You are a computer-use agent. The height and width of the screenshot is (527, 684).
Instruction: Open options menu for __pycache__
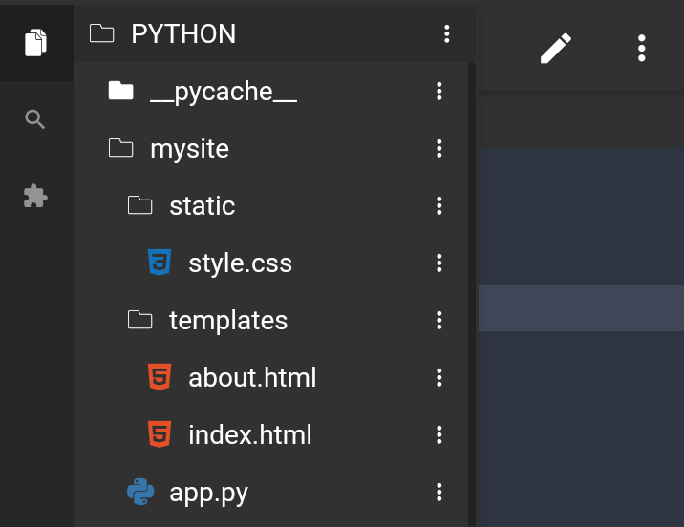[x=439, y=91]
